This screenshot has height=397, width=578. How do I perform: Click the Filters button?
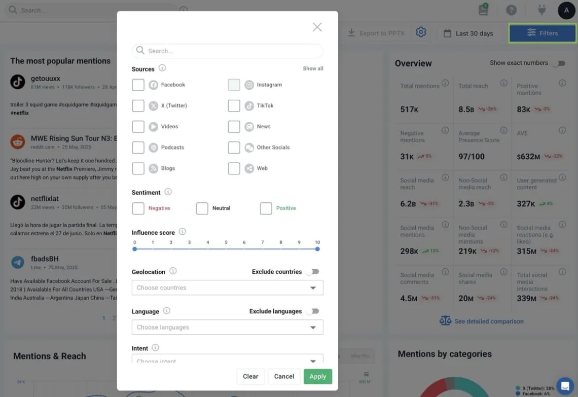pos(542,33)
